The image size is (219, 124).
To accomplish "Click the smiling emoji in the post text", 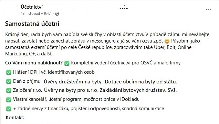I will tap(167, 41).
